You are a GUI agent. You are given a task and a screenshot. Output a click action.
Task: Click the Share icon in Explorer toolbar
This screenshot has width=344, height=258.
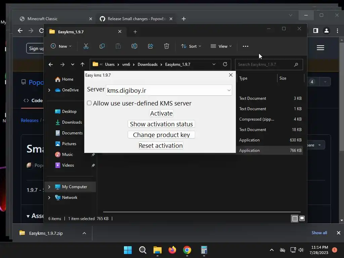[x=150, y=46]
